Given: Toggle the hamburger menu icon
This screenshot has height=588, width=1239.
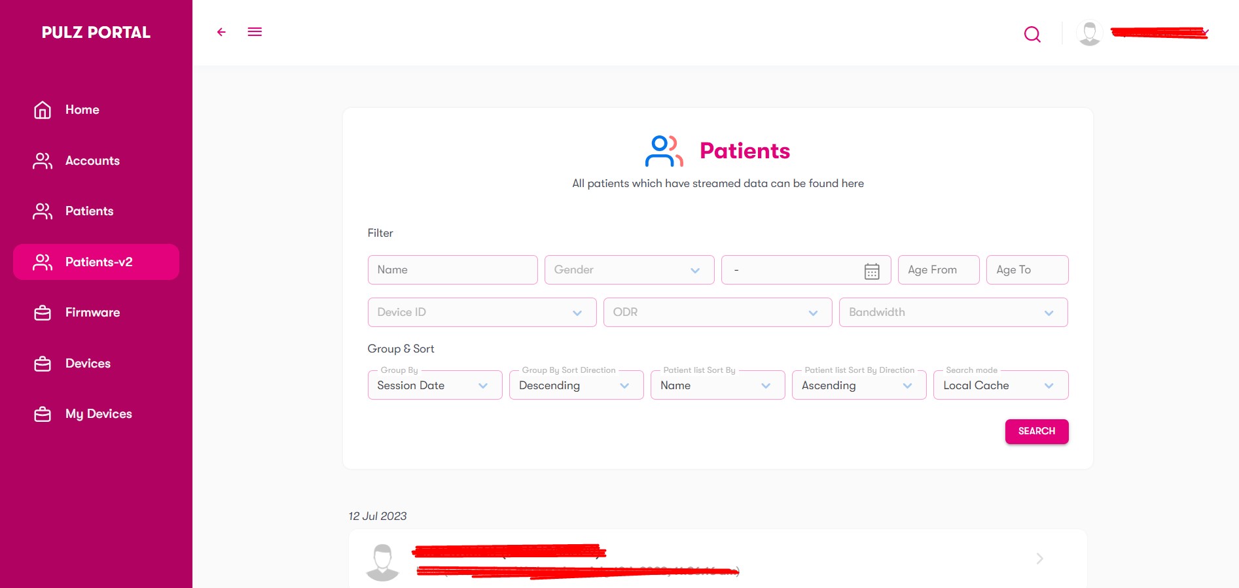Looking at the screenshot, I should pos(255,32).
